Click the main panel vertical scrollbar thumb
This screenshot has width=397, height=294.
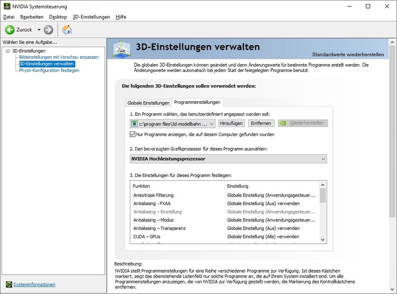pos(392,131)
